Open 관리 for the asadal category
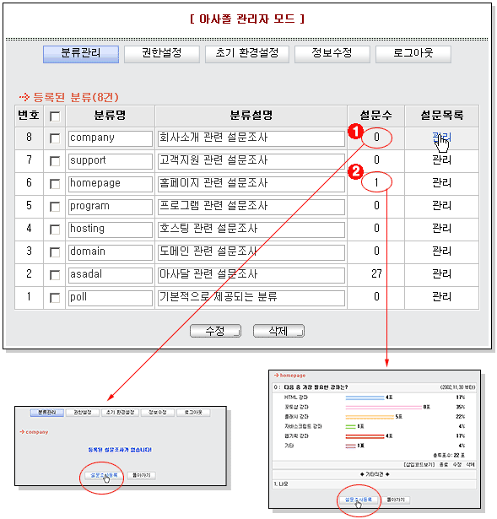497x519 pixels. coord(441,273)
